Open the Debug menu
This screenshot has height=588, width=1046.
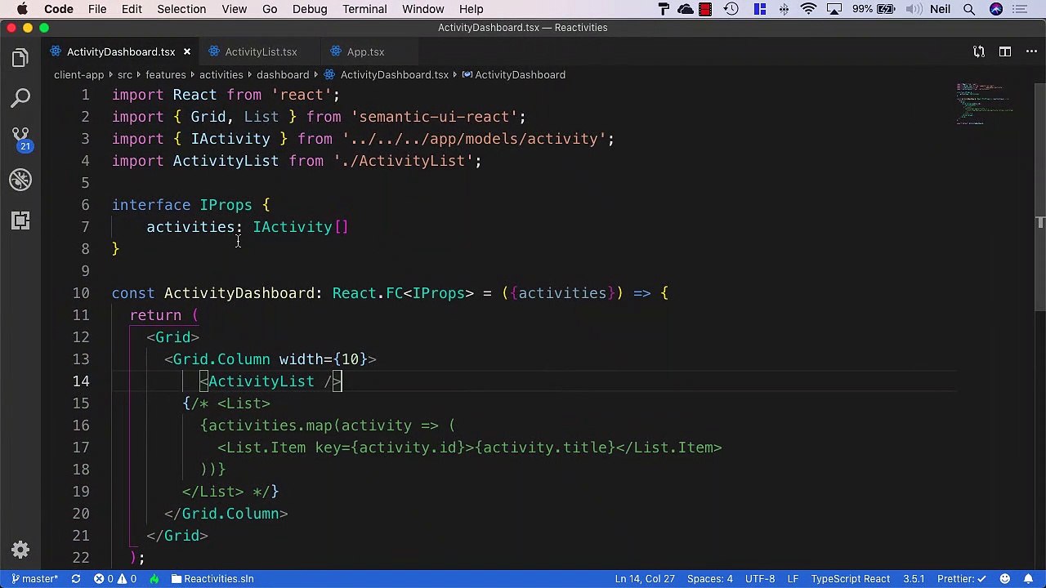(x=310, y=9)
